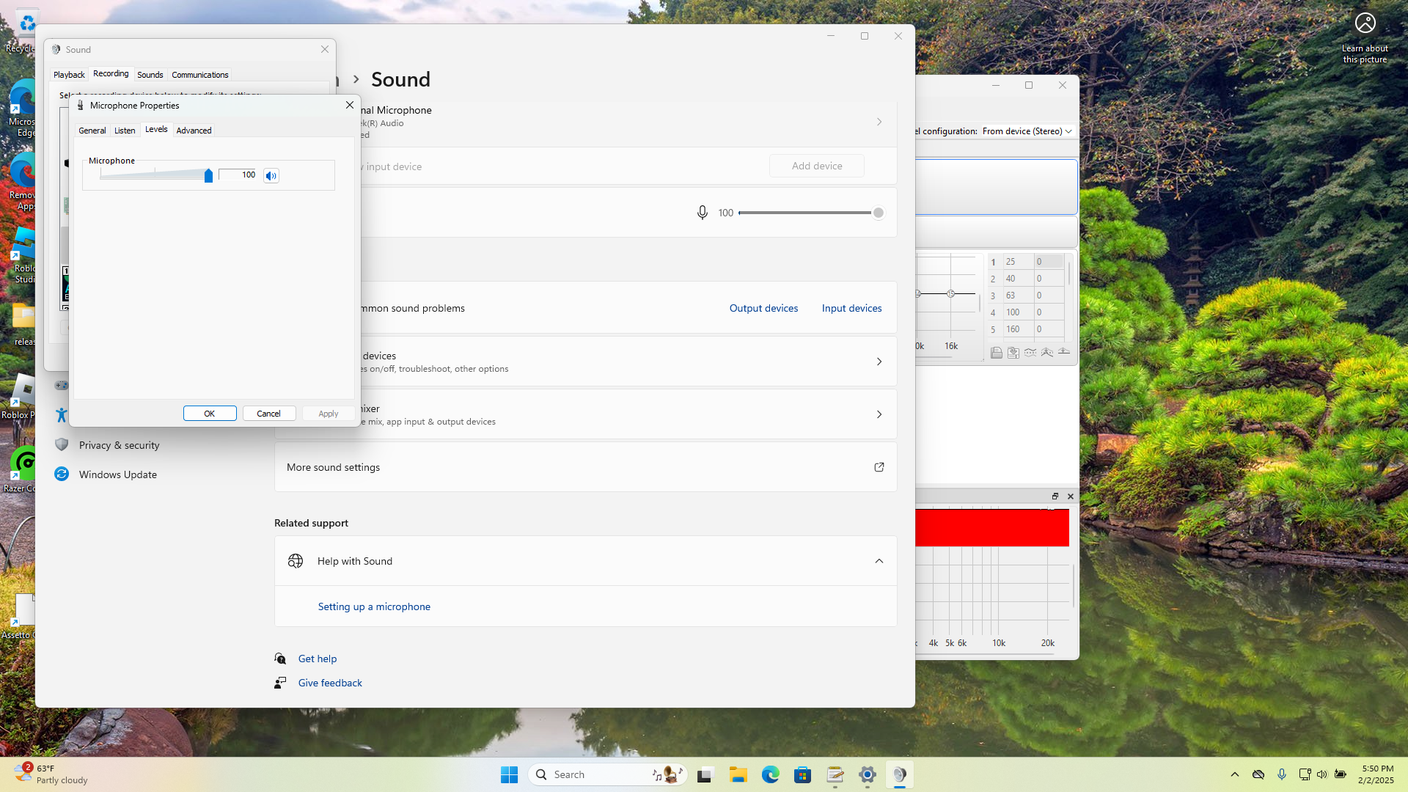Open More sound settings external link icon
Screen dimensions: 1408x792
tap(879, 467)
